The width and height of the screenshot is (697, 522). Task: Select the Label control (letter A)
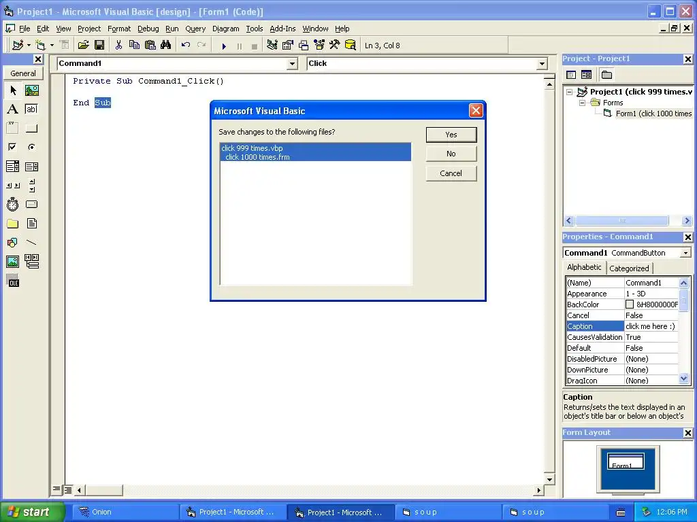click(x=13, y=109)
